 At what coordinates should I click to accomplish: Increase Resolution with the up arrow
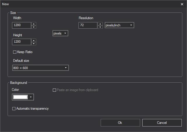100,24
